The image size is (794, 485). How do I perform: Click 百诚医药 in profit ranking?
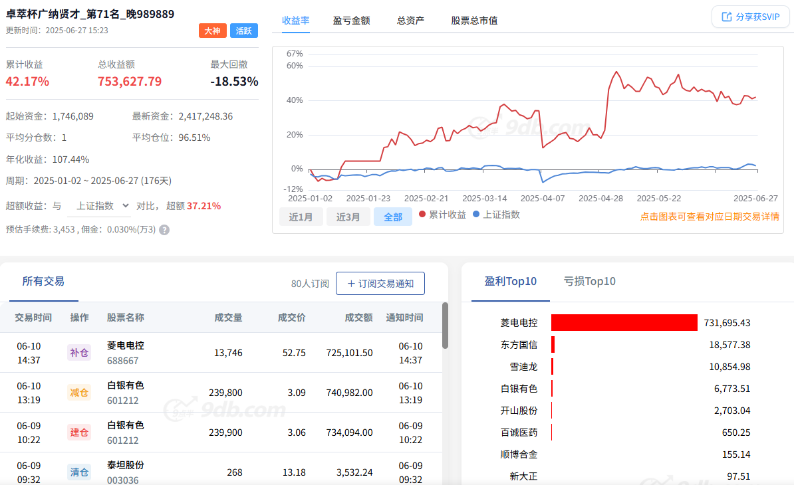coord(519,433)
